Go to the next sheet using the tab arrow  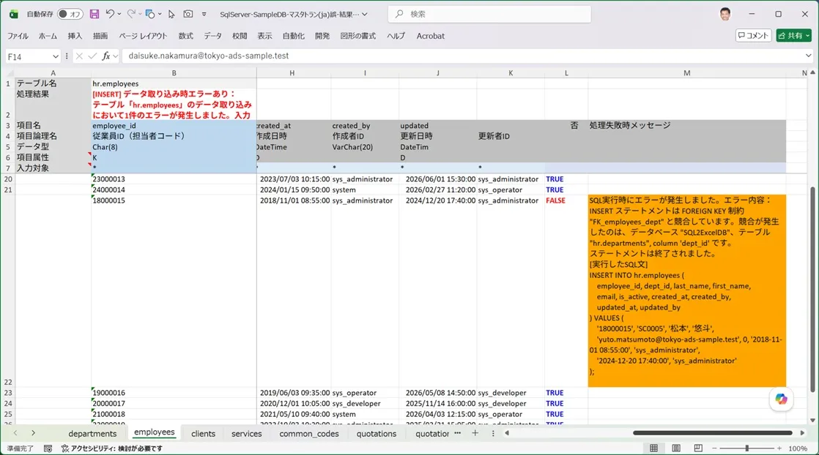pyautogui.click(x=33, y=433)
